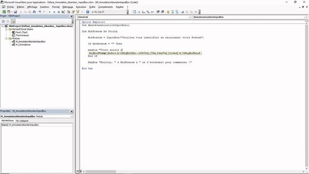Open the Edition menu
Screen dimensions: 309x174
(x=20, y=7)
